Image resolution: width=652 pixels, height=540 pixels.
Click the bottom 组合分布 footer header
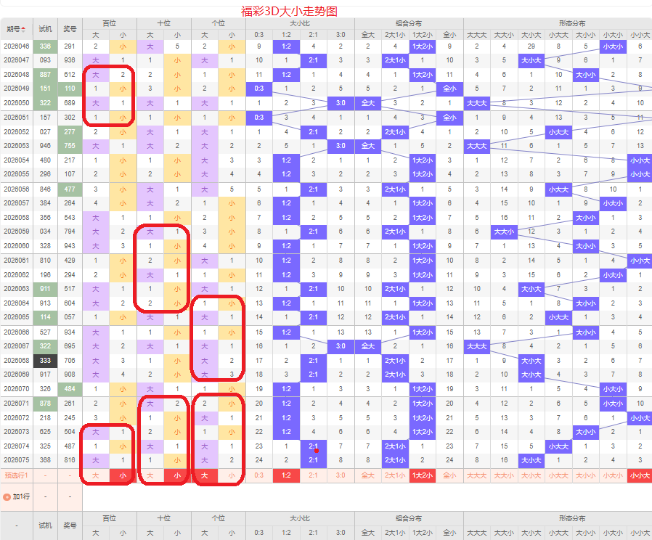pos(409,518)
